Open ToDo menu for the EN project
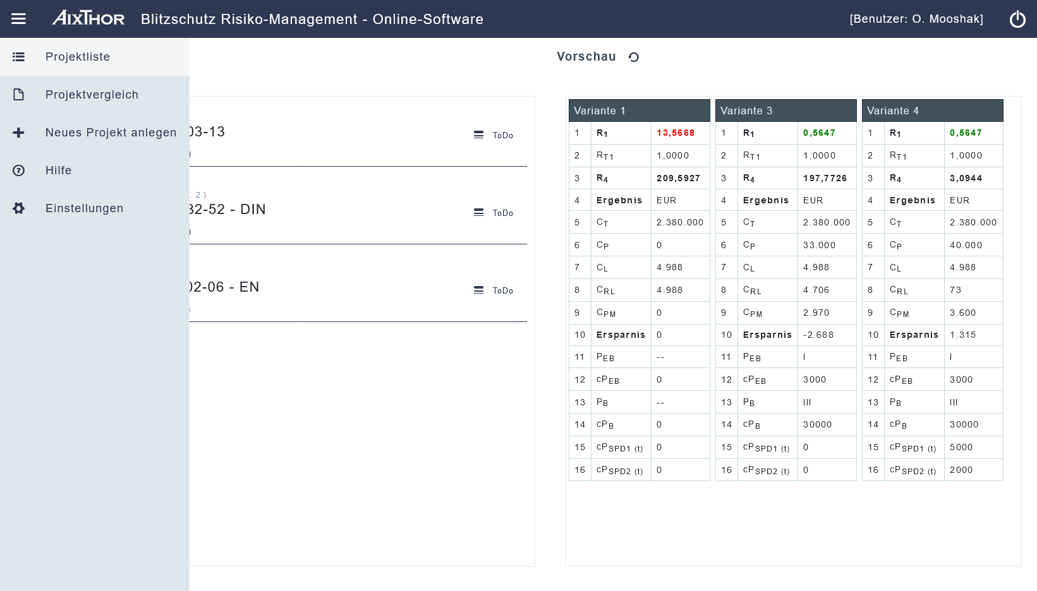 tap(493, 290)
